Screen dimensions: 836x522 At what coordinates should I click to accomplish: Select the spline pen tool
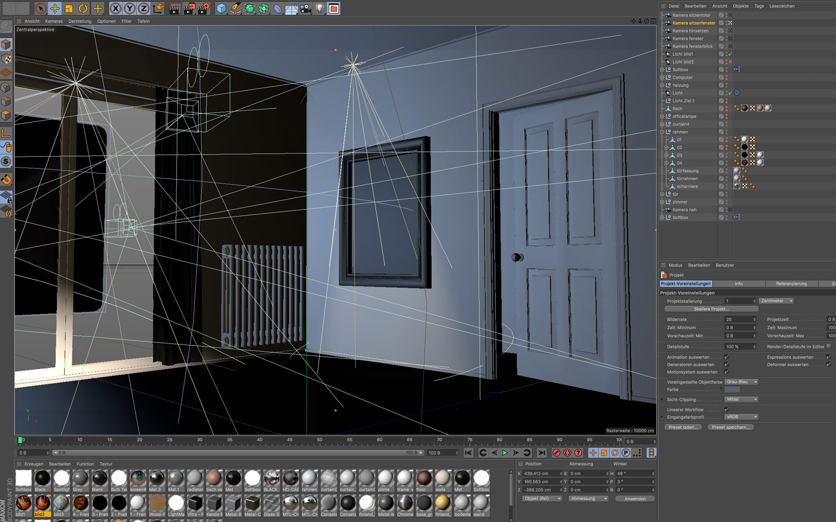(x=236, y=8)
